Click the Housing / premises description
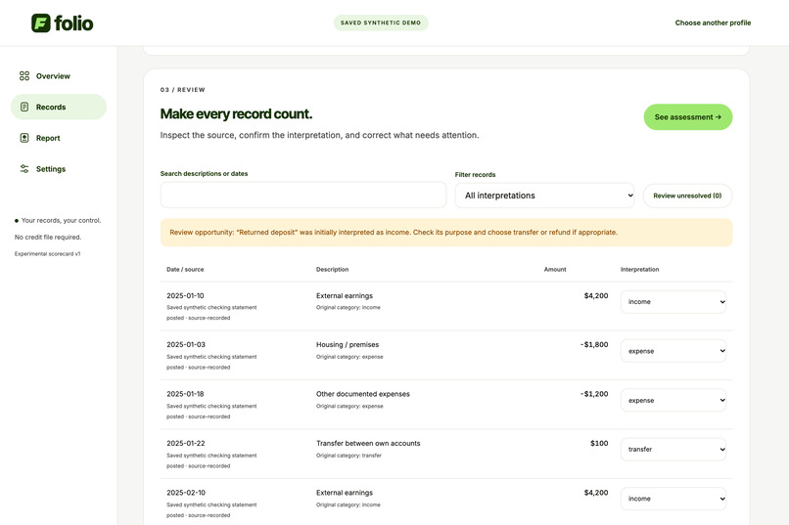Viewport: 789px width, 525px height. (x=348, y=345)
